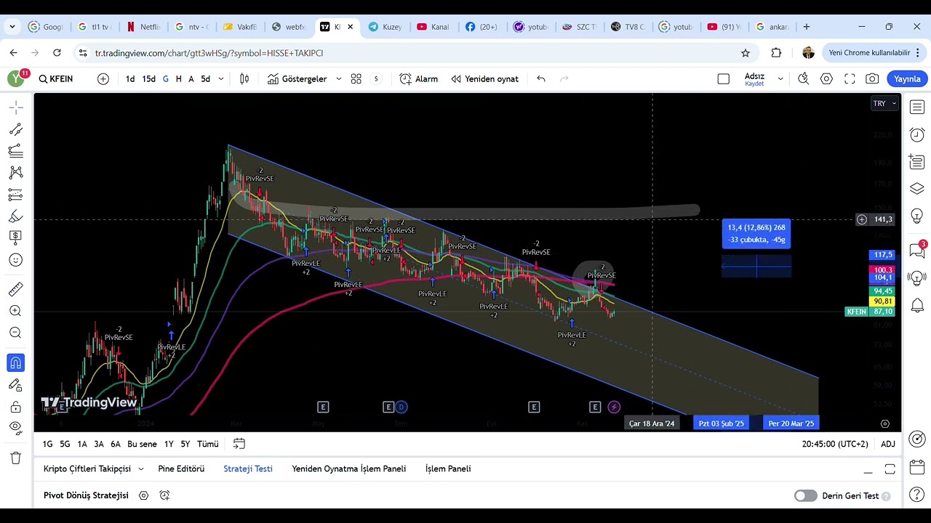
Task: Expand the indicators favorites dropdown arrow
Action: (339, 79)
